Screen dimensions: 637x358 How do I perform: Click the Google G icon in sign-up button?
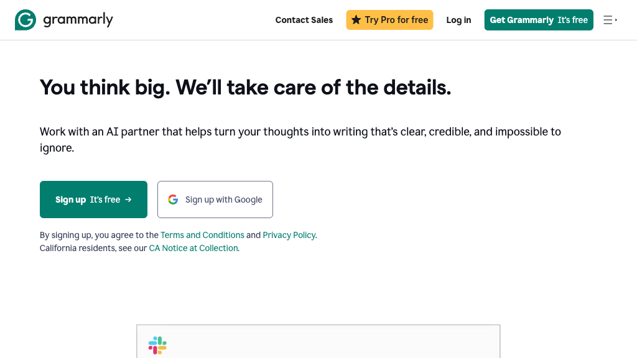172,200
